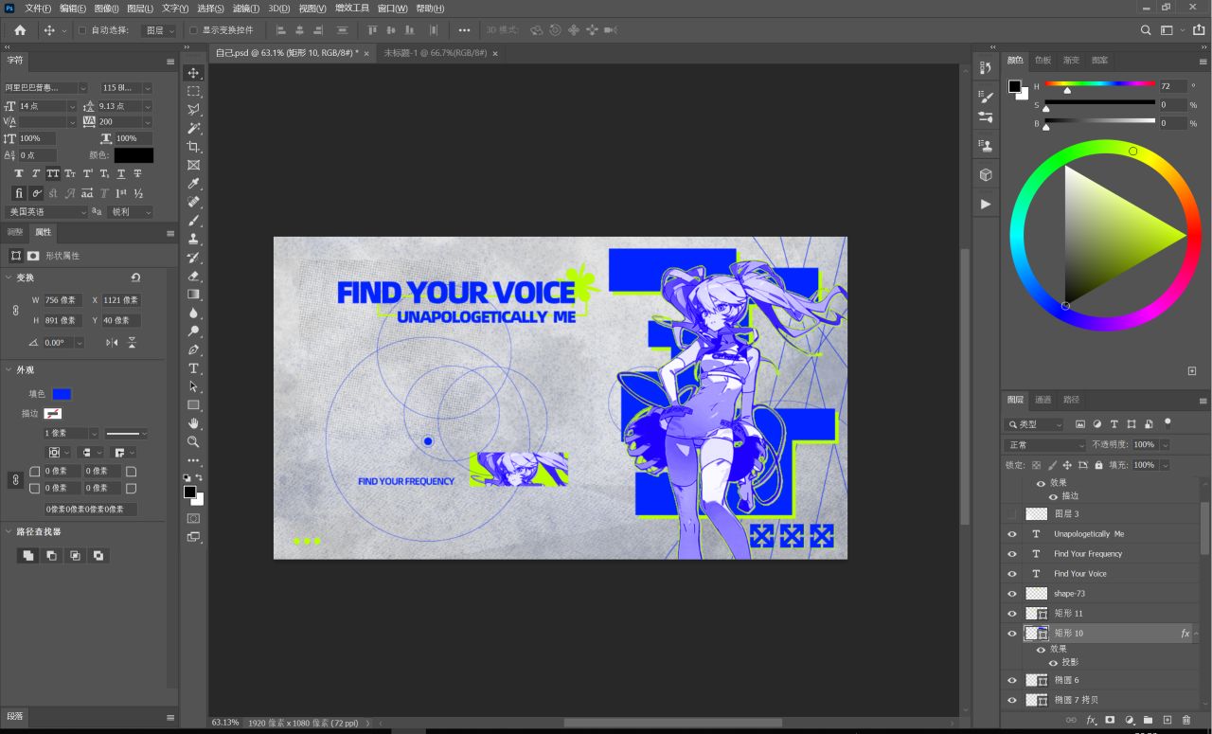Click the character 颜色 black swatch

(x=134, y=155)
